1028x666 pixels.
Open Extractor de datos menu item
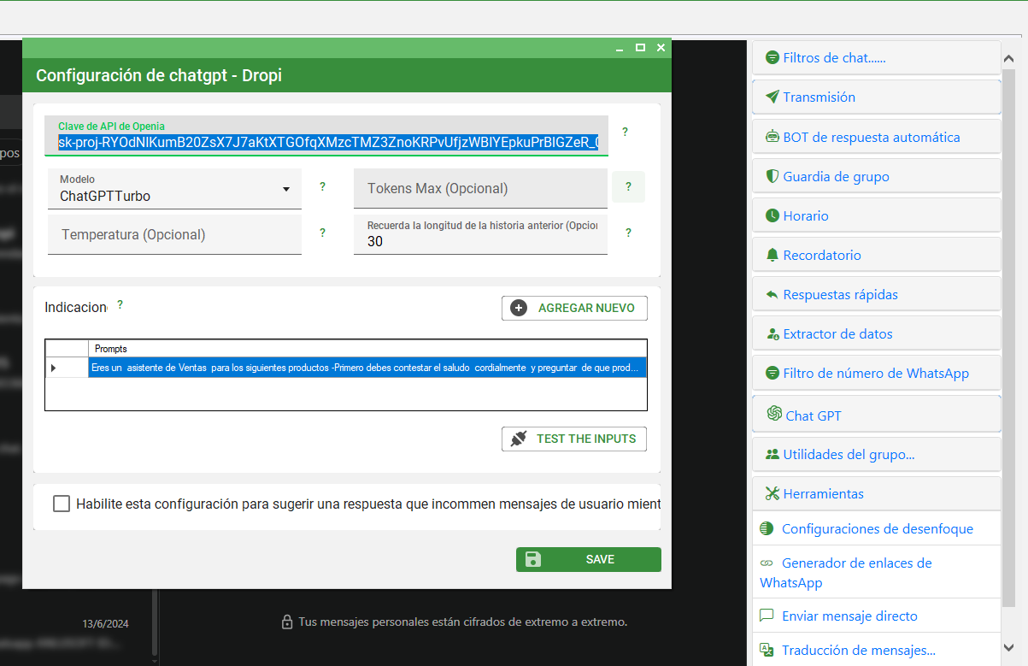837,333
